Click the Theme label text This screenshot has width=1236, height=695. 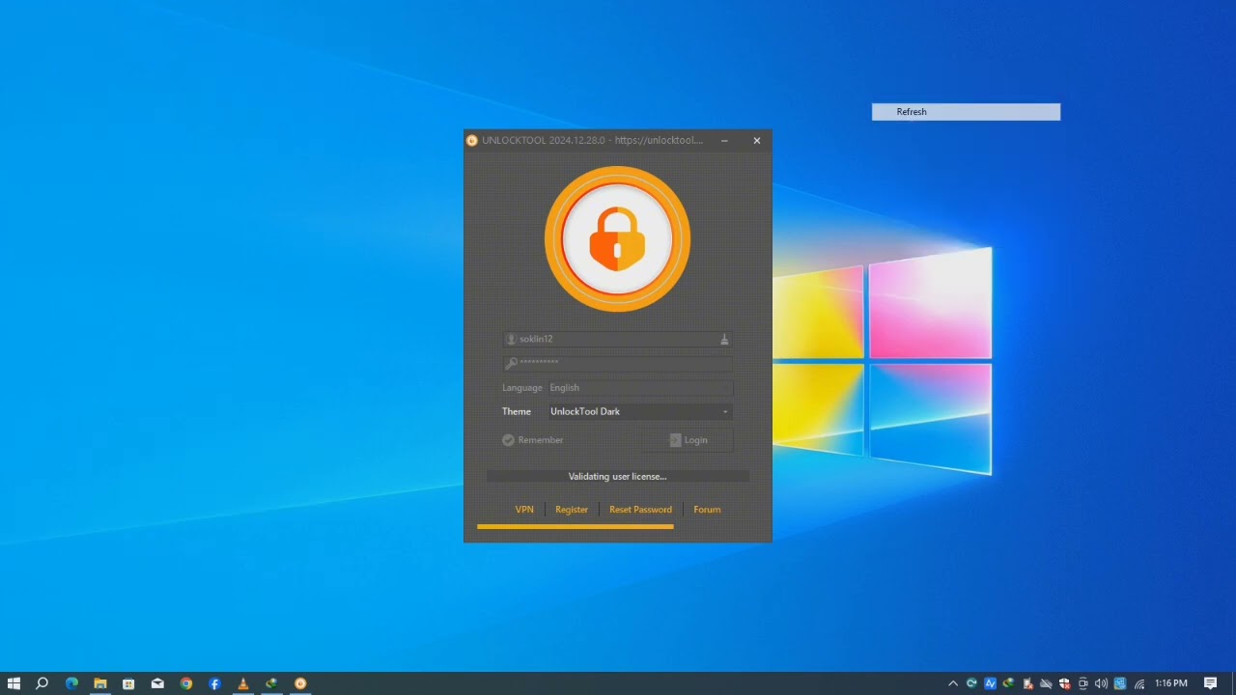[x=517, y=411]
